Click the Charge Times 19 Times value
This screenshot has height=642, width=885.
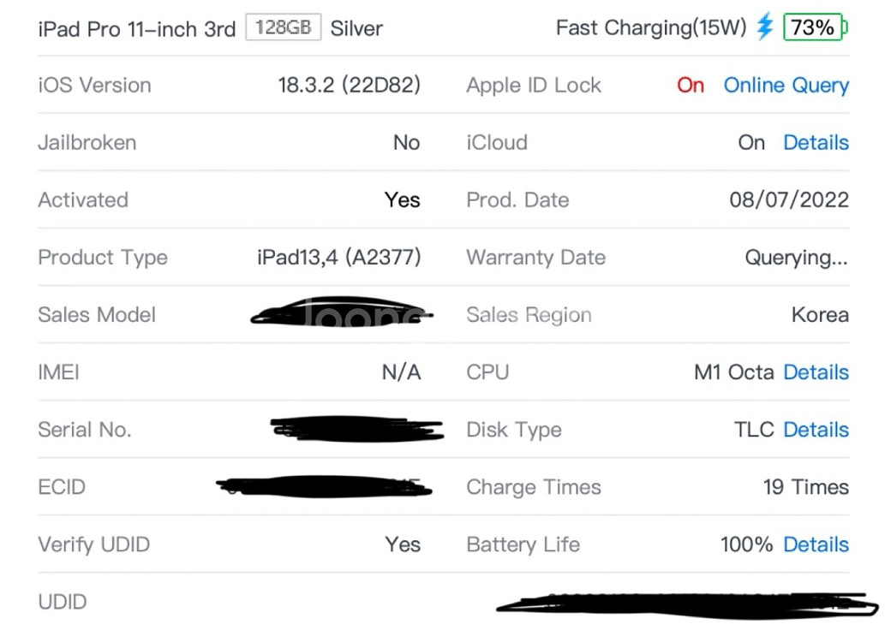[x=806, y=487]
